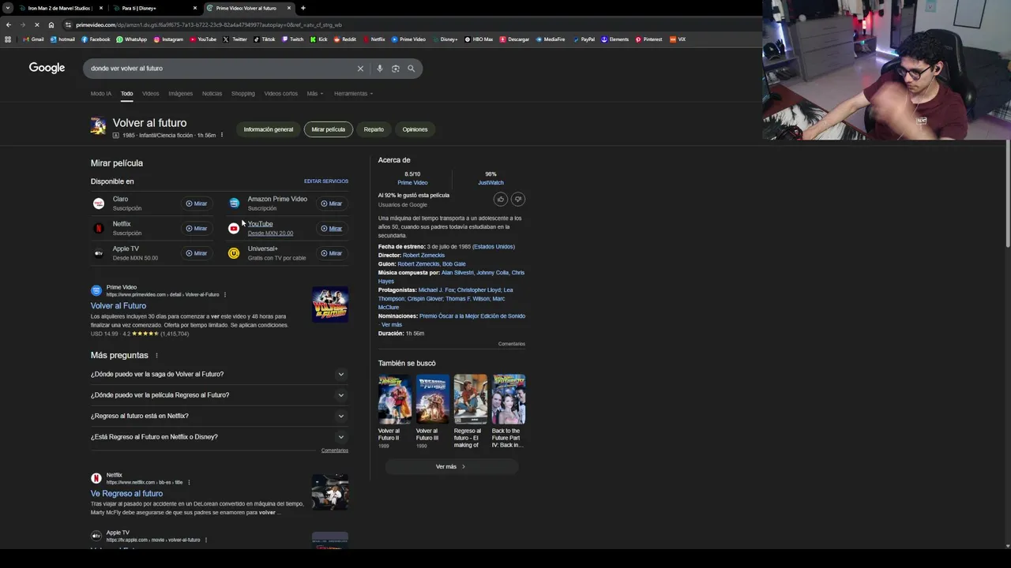Open the Disney+ bookmark
1011x568 pixels.
(445, 39)
